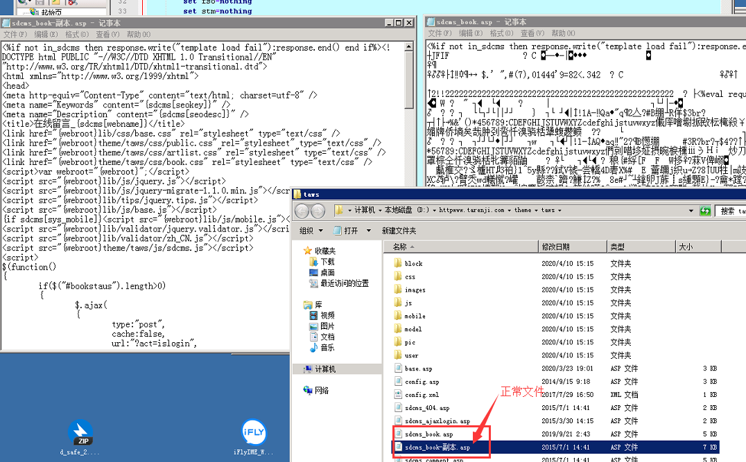
Task: Go forward in the taws Explorer window
Action: pos(318,211)
